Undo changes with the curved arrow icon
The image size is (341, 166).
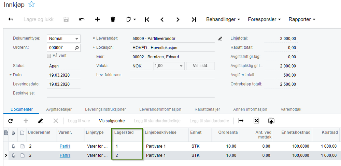(x=82, y=19)
